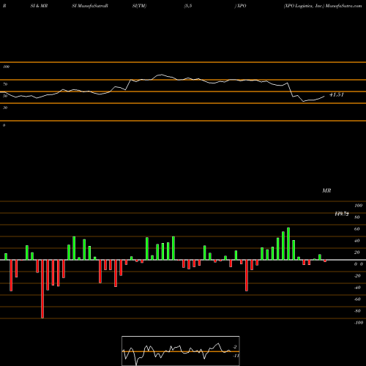
Task: Click the (5,5 parameter label in the header
Action: point(188,6)
